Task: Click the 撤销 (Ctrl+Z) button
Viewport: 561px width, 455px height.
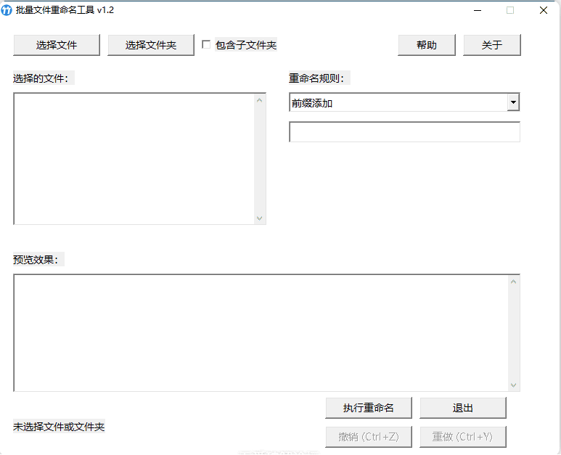Action: click(369, 437)
